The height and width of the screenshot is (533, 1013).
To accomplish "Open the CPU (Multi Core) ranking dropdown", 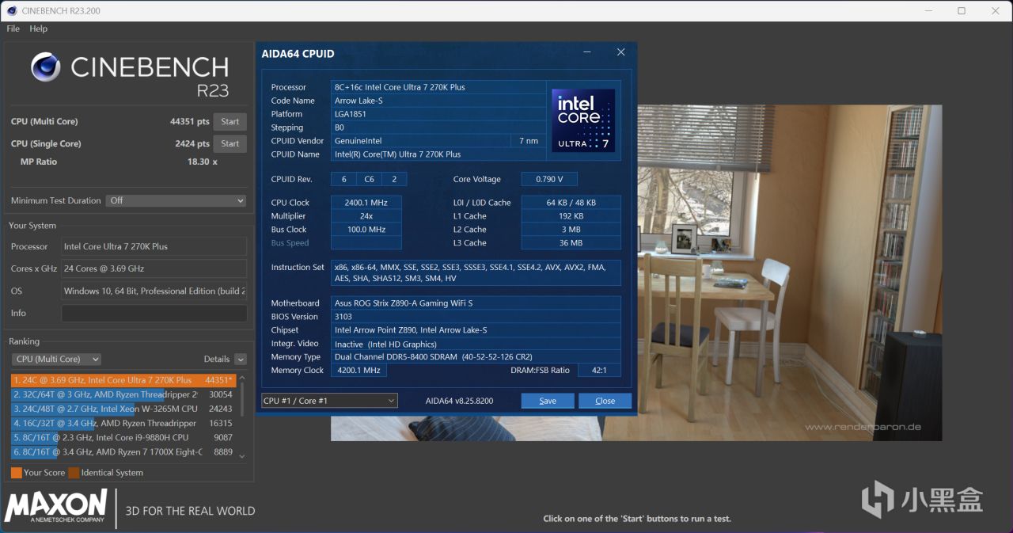I will [x=56, y=359].
